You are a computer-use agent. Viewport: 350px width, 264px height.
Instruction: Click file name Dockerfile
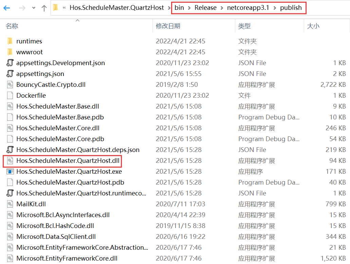point(31,95)
